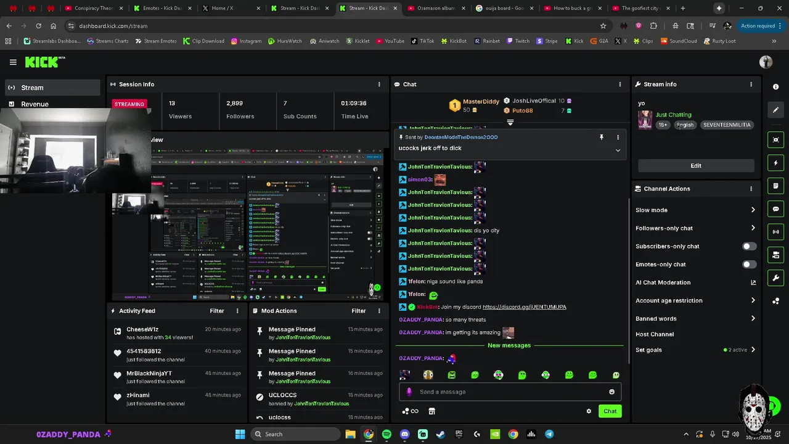The width and height of the screenshot is (789, 444).
Task: Open the hamburger menu beside Kick logo
Action: click(x=13, y=62)
